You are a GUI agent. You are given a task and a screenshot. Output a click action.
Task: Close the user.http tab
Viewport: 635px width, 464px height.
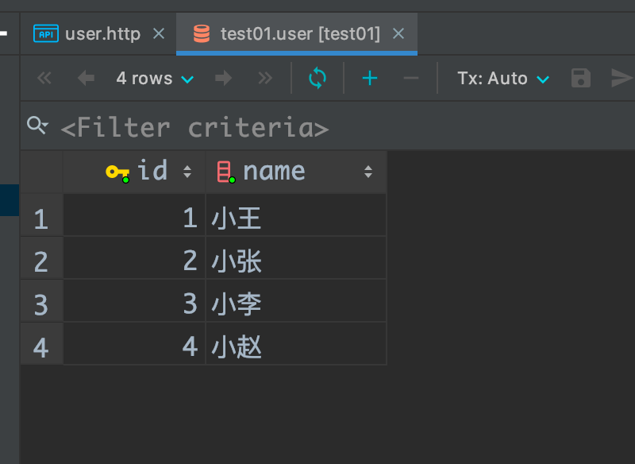click(x=158, y=33)
